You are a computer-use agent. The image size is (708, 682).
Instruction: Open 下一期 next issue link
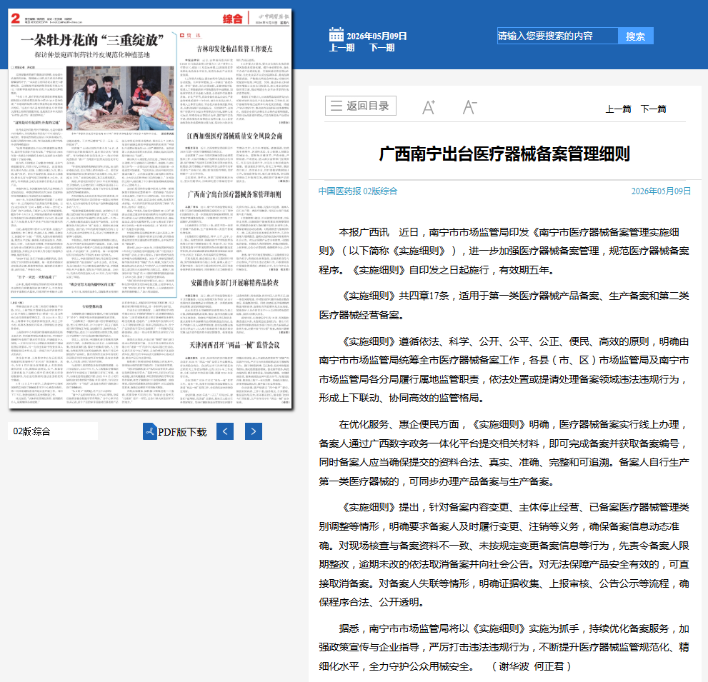click(x=382, y=48)
